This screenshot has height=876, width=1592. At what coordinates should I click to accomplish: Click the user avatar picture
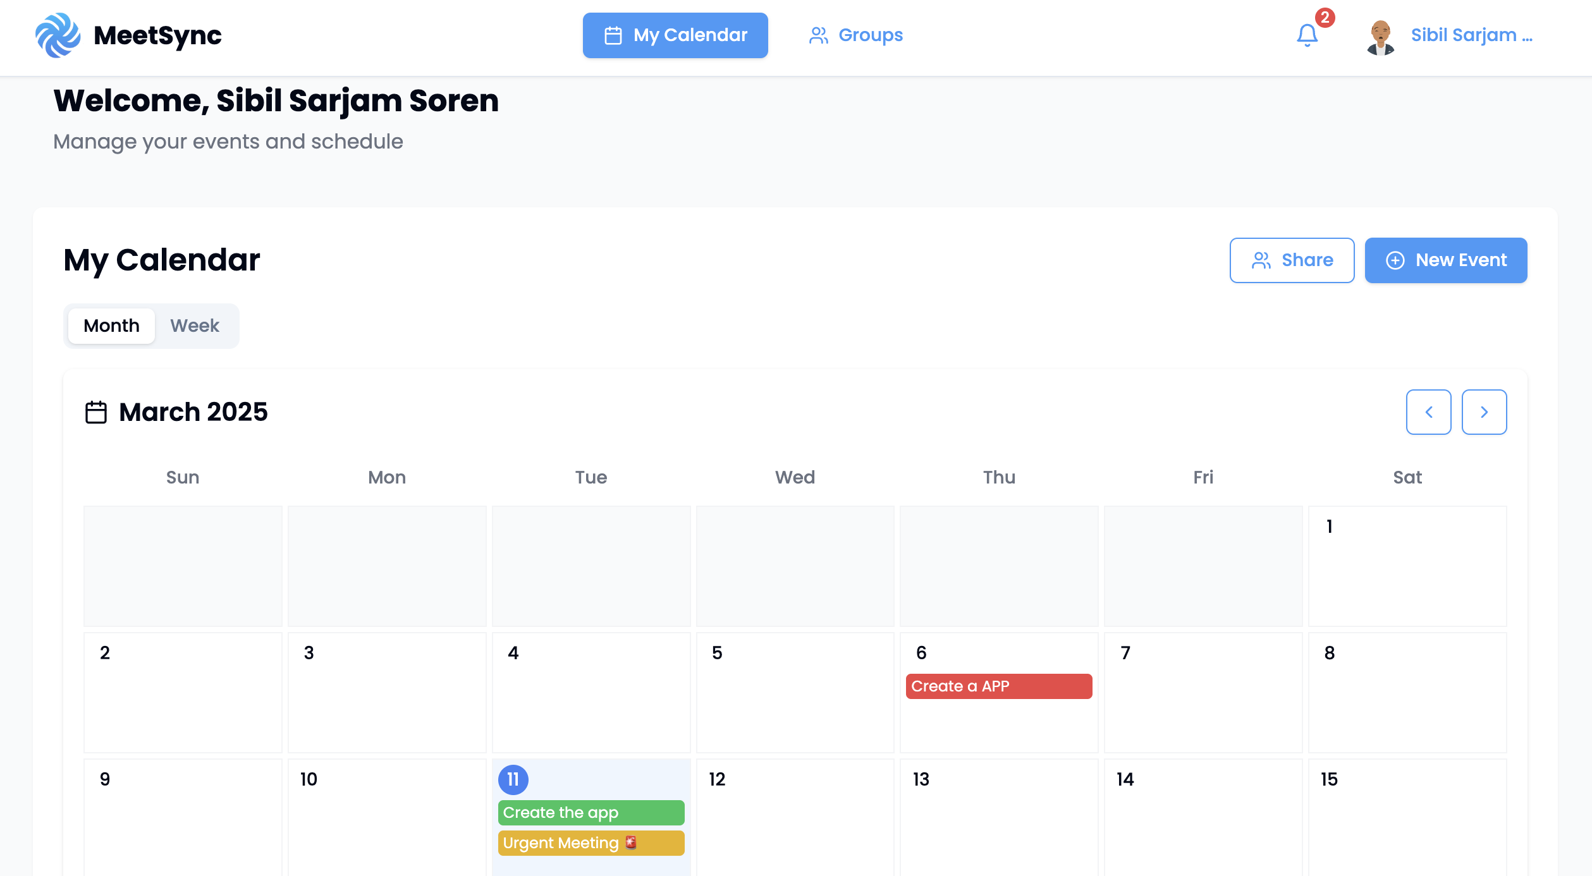(1381, 35)
